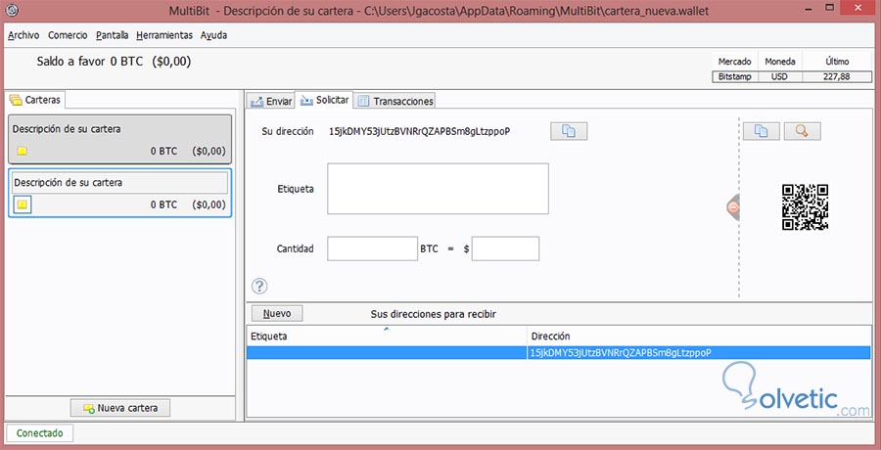Screen dimensions: 881x450
Task: Open the Pantalla menu
Action: tap(112, 35)
